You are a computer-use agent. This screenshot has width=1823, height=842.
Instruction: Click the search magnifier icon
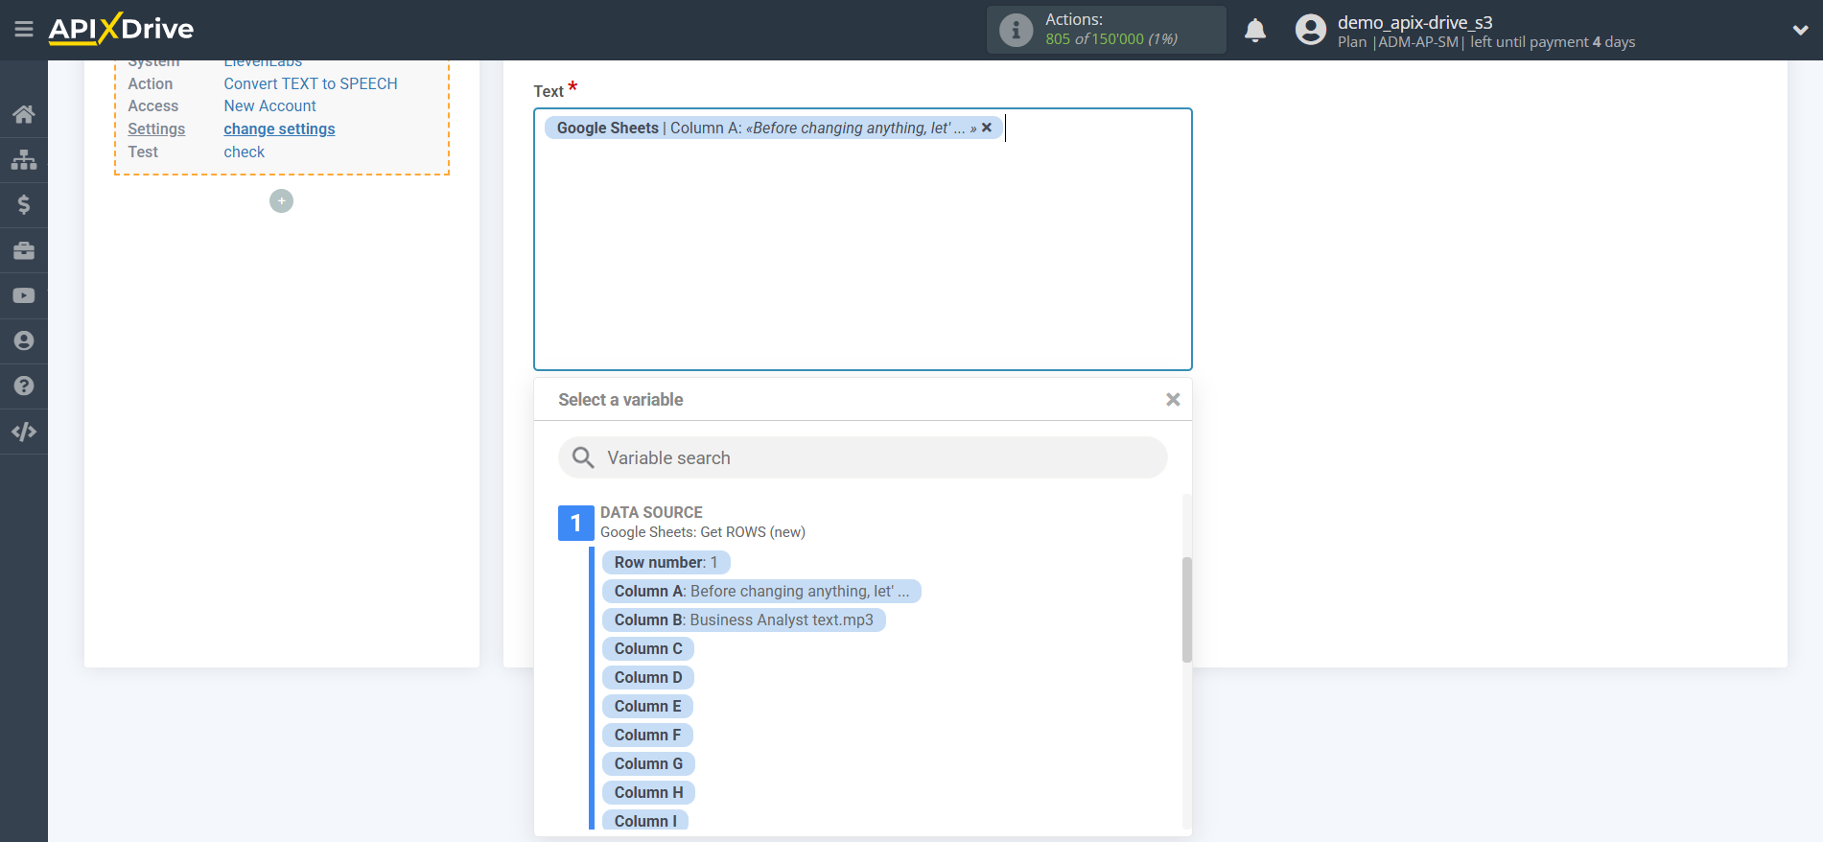tap(583, 457)
